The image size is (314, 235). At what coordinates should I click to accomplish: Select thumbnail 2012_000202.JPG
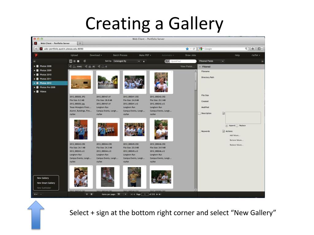pos(81,82)
